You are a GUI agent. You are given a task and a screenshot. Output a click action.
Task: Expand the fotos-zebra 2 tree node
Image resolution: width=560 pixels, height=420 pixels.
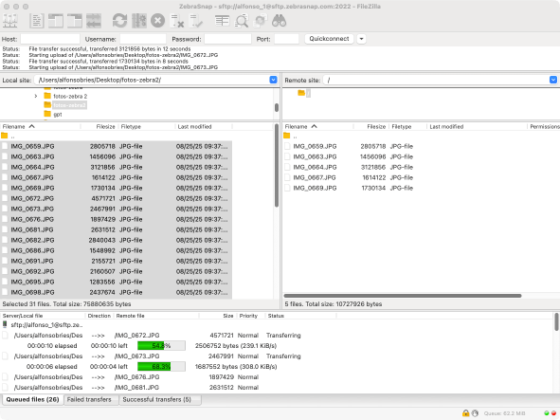coord(36,96)
